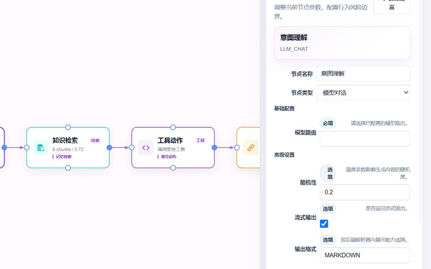The height and width of the screenshot is (269, 431).
Task: Click the database search icon on 知识检索 node
Action: pos(40,148)
